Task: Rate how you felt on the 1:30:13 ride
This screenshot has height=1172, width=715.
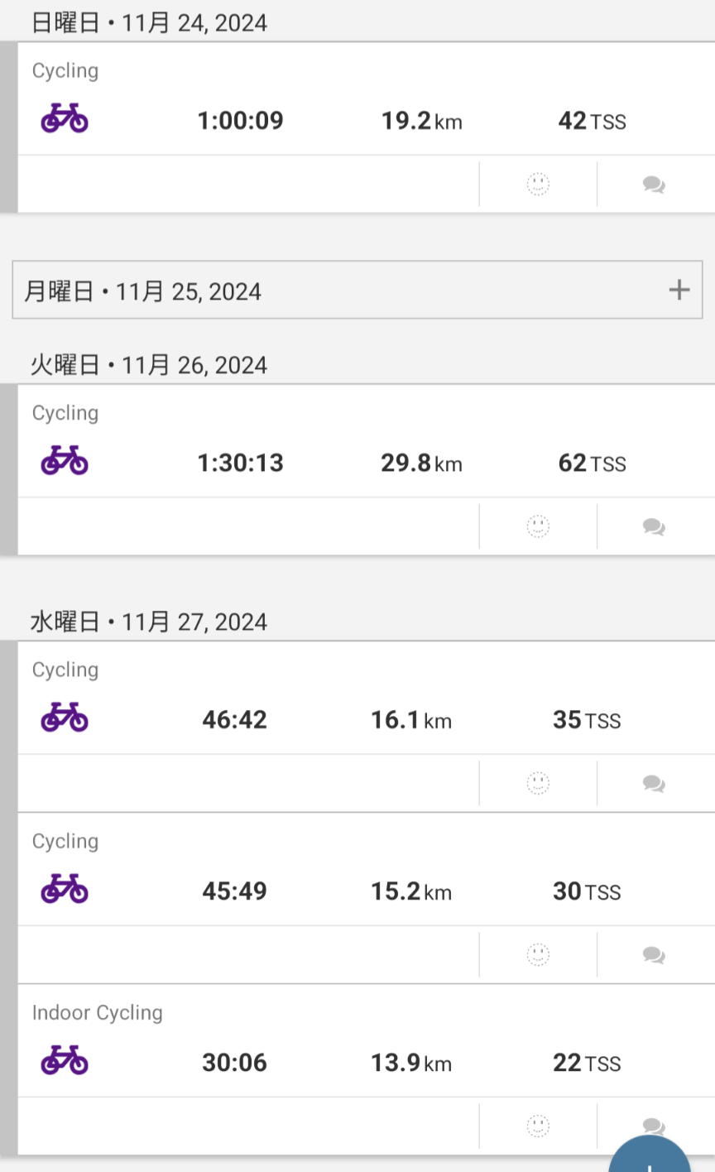Action: pyautogui.click(x=538, y=526)
